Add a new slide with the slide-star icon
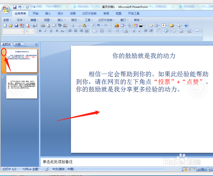Image resolution: width=213 pixels, height=176 pixels. coord(151,26)
